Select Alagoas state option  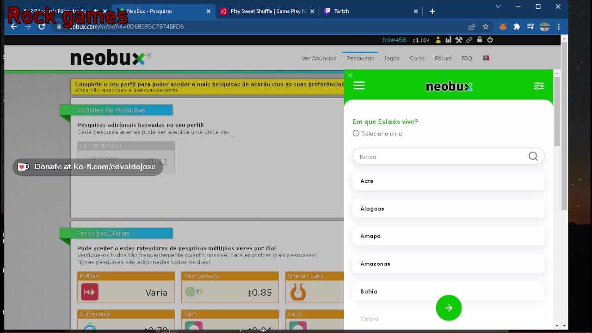click(x=448, y=209)
